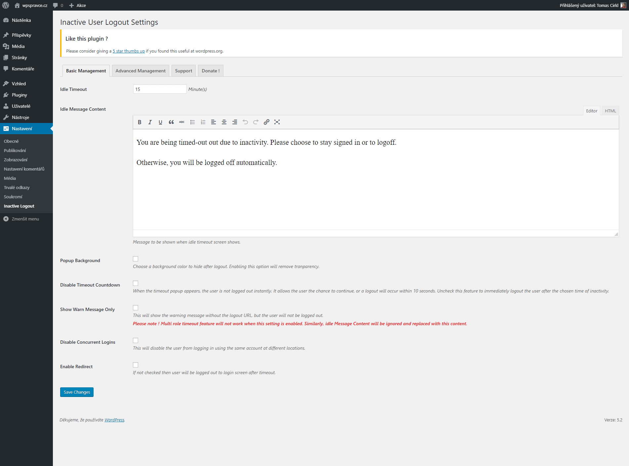Click the Undo arrow icon
The width and height of the screenshot is (629, 466).
tap(245, 122)
